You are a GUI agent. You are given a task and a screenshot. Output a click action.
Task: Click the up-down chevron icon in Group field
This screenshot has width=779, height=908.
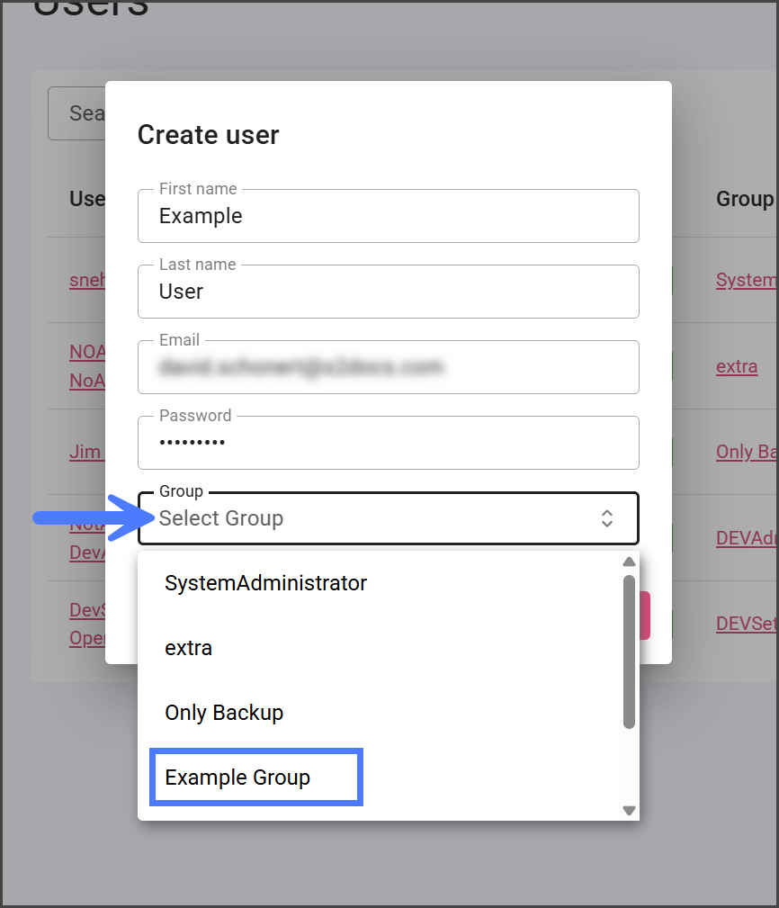point(607,518)
